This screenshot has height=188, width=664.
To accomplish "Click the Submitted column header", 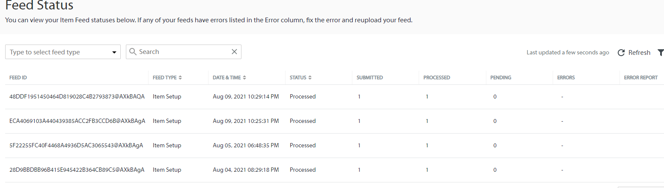I will point(369,78).
